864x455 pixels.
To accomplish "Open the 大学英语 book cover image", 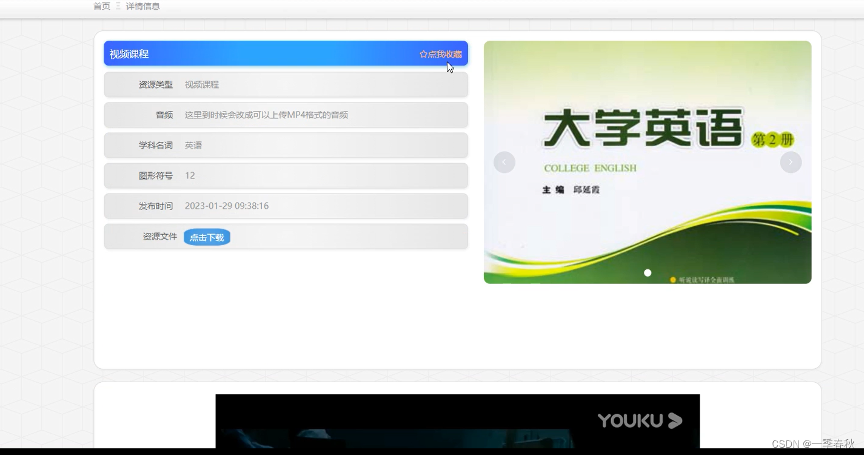I will [648, 162].
